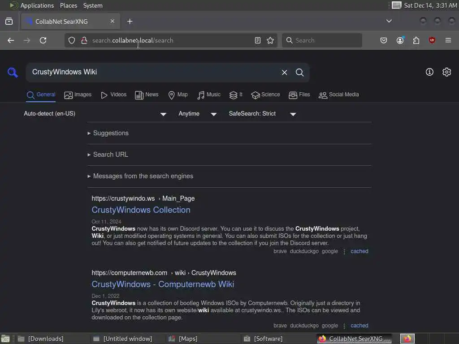Open the SearXNG About info icon
Image resolution: width=459 pixels, height=344 pixels.
tap(429, 72)
